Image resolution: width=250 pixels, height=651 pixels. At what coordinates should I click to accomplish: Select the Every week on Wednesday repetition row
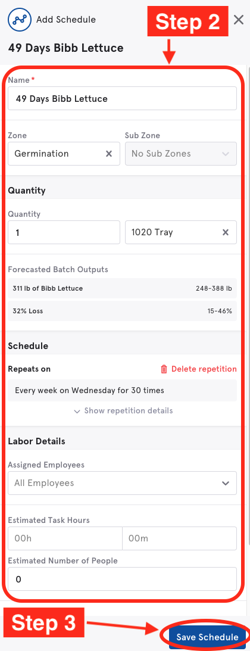(122, 390)
